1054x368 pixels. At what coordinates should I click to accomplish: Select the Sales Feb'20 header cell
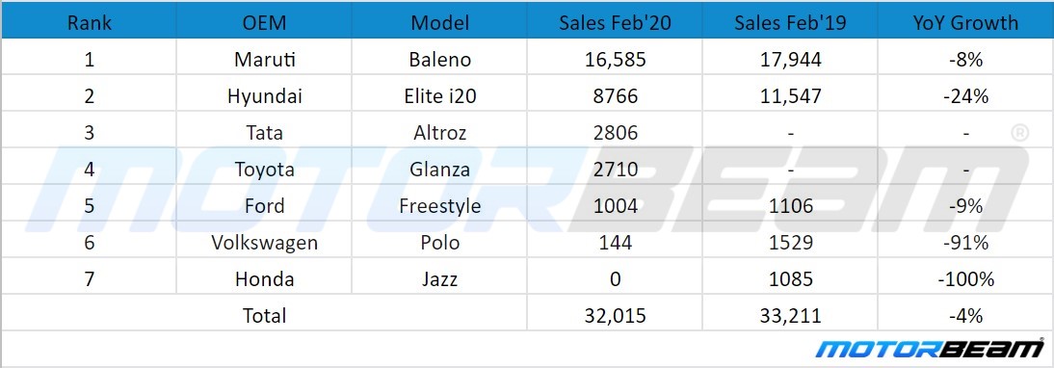pyautogui.click(x=615, y=23)
